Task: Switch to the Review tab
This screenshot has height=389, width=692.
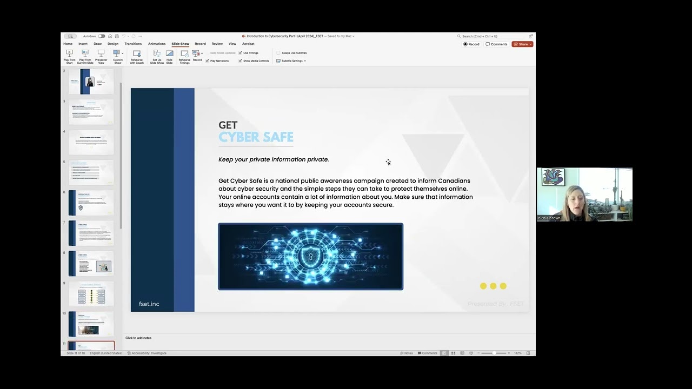Action: pos(217,44)
